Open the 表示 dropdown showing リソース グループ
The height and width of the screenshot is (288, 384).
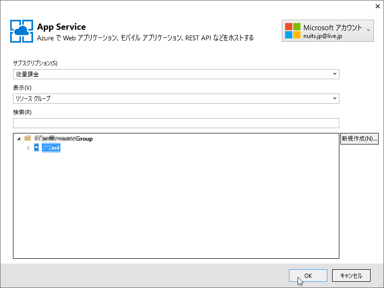coord(176,98)
